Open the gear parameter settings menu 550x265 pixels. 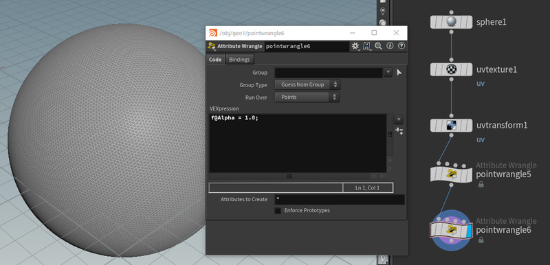pos(355,46)
